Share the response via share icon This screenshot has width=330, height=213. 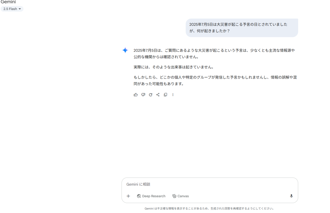point(158,95)
